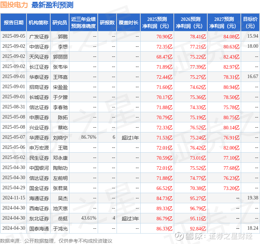
Task: Click the 研究员 column header
Action: tap(60, 23)
